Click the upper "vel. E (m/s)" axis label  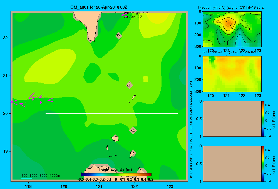tap(274, 120)
